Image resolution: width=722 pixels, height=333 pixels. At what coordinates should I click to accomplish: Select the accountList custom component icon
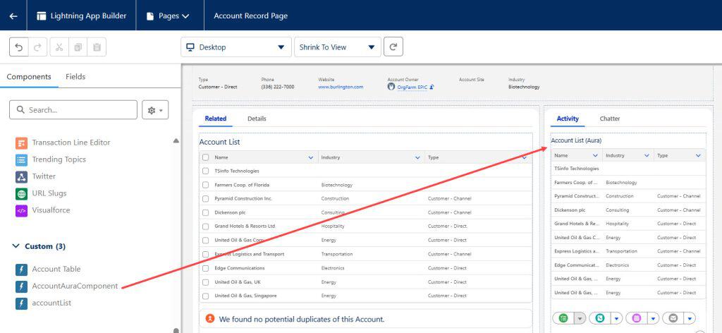tap(22, 303)
